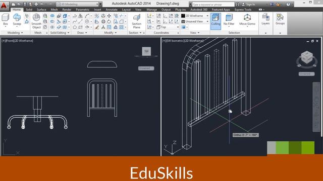Switch to the Solid ribbon tab
Screen dimensions: 323x181
(x=29, y=10)
